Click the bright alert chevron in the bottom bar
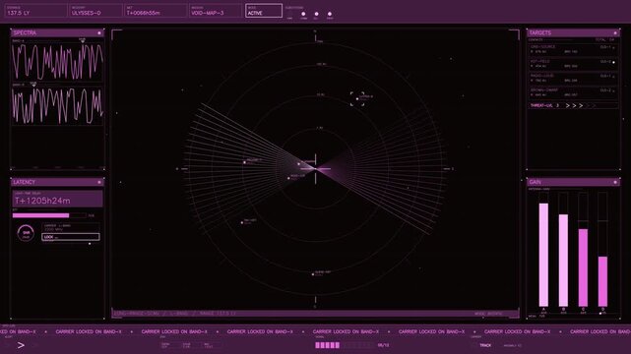Screen dimensions: 631x354 21,345
